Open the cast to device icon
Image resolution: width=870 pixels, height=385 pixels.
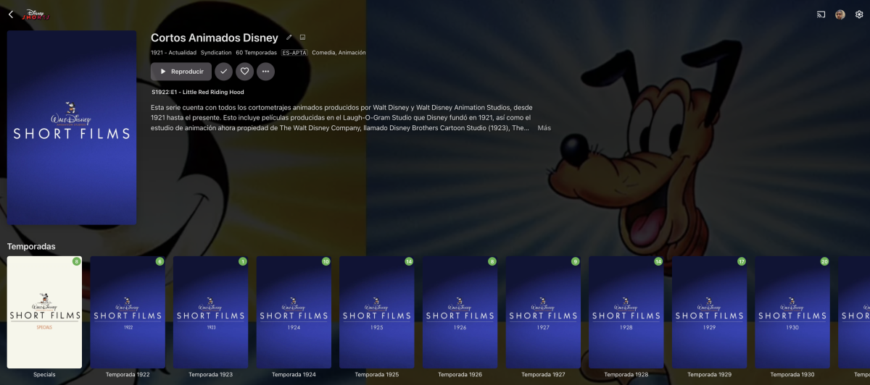[x=821, y=14]
